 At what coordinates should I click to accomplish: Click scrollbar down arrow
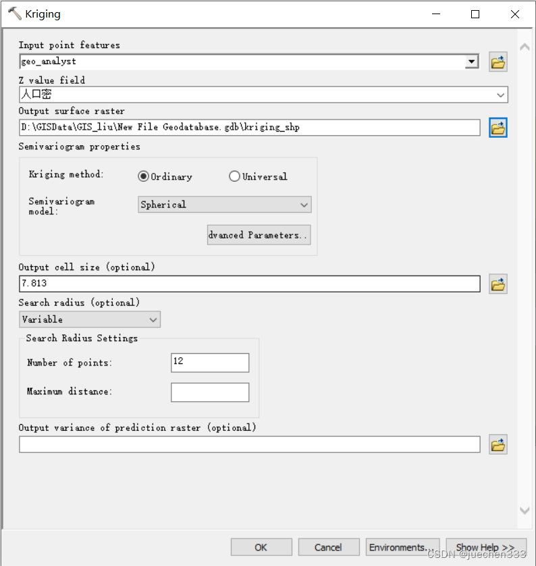pos(525,510)
